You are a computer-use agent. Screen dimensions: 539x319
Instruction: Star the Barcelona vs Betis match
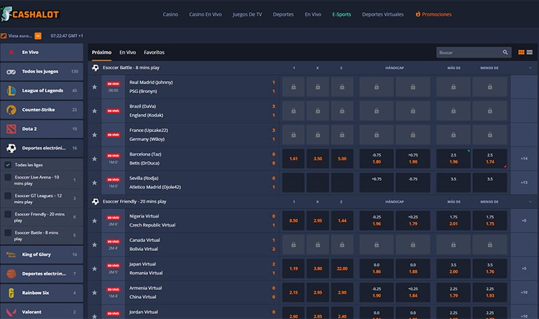click(x=94, y=158)
